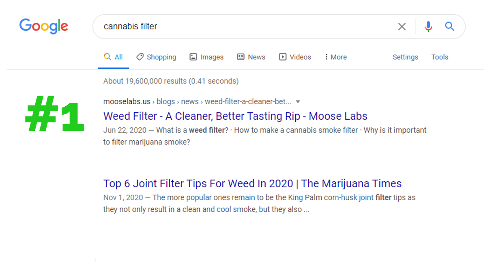Switch to the News tab
Screen dimensions: 490x266
pyautogui.click(x=256, y=57)
